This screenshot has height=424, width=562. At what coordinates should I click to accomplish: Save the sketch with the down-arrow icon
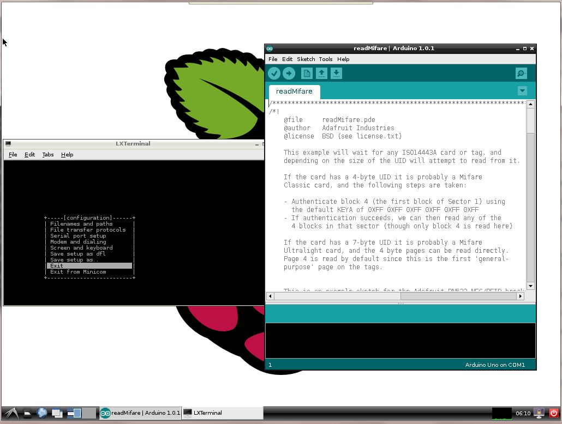pos(336,74)
